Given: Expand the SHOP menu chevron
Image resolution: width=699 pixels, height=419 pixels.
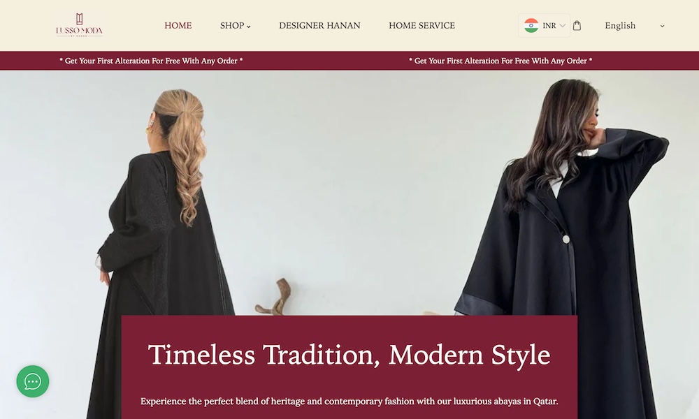Looking at the screenshot, I should point(249,27).
